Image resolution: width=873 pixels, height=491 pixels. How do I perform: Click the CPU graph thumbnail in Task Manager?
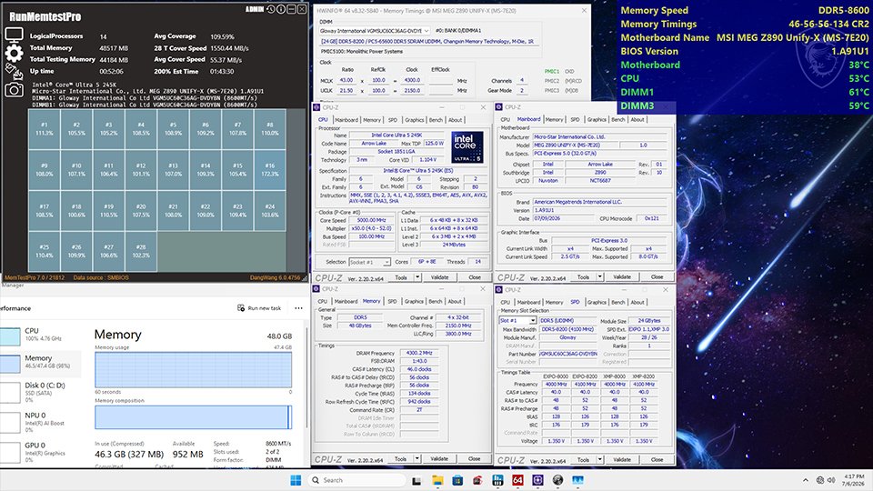pos(10,336)
